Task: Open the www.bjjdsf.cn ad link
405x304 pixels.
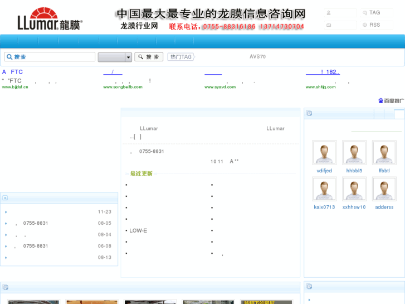Action: pyautogui.click(x=15, y=87)
